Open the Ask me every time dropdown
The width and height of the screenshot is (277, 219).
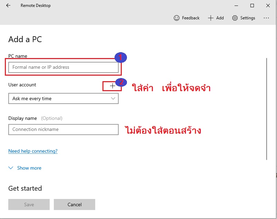pos(63,98)
